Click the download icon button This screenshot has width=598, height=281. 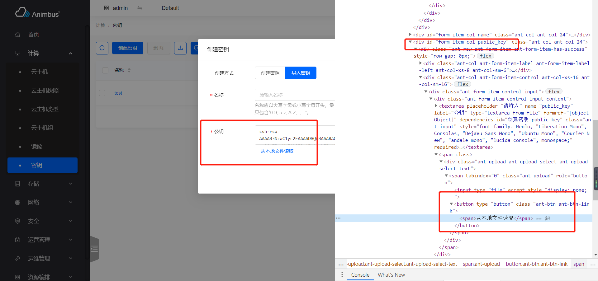(x=180, y=48)
